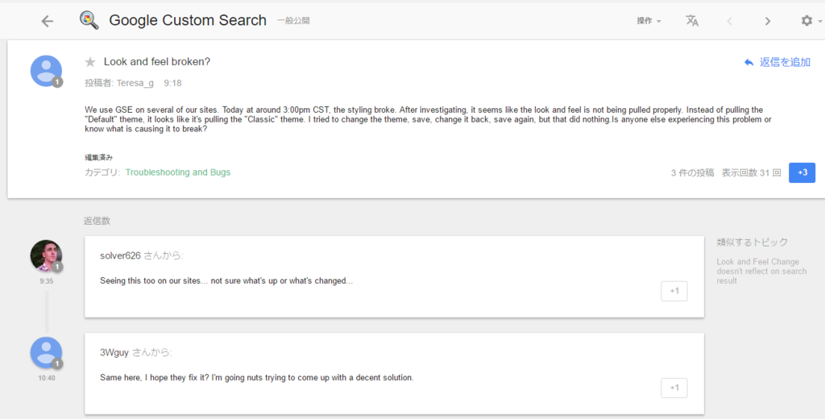Click the 一般公開 public label
The width and height of the screenshot is (825, 419).
click(x=293, y=20)
